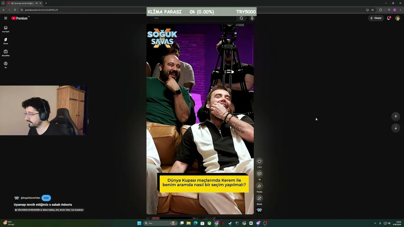The image size is (404, 227).
Task: Go to Ana Sayfa in the sidebar
Action: coord(5,29)
